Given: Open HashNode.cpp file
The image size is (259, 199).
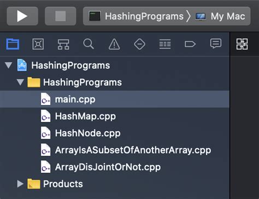Looking at the screenshot, I should pyautogui.click(x=115, y=133).
